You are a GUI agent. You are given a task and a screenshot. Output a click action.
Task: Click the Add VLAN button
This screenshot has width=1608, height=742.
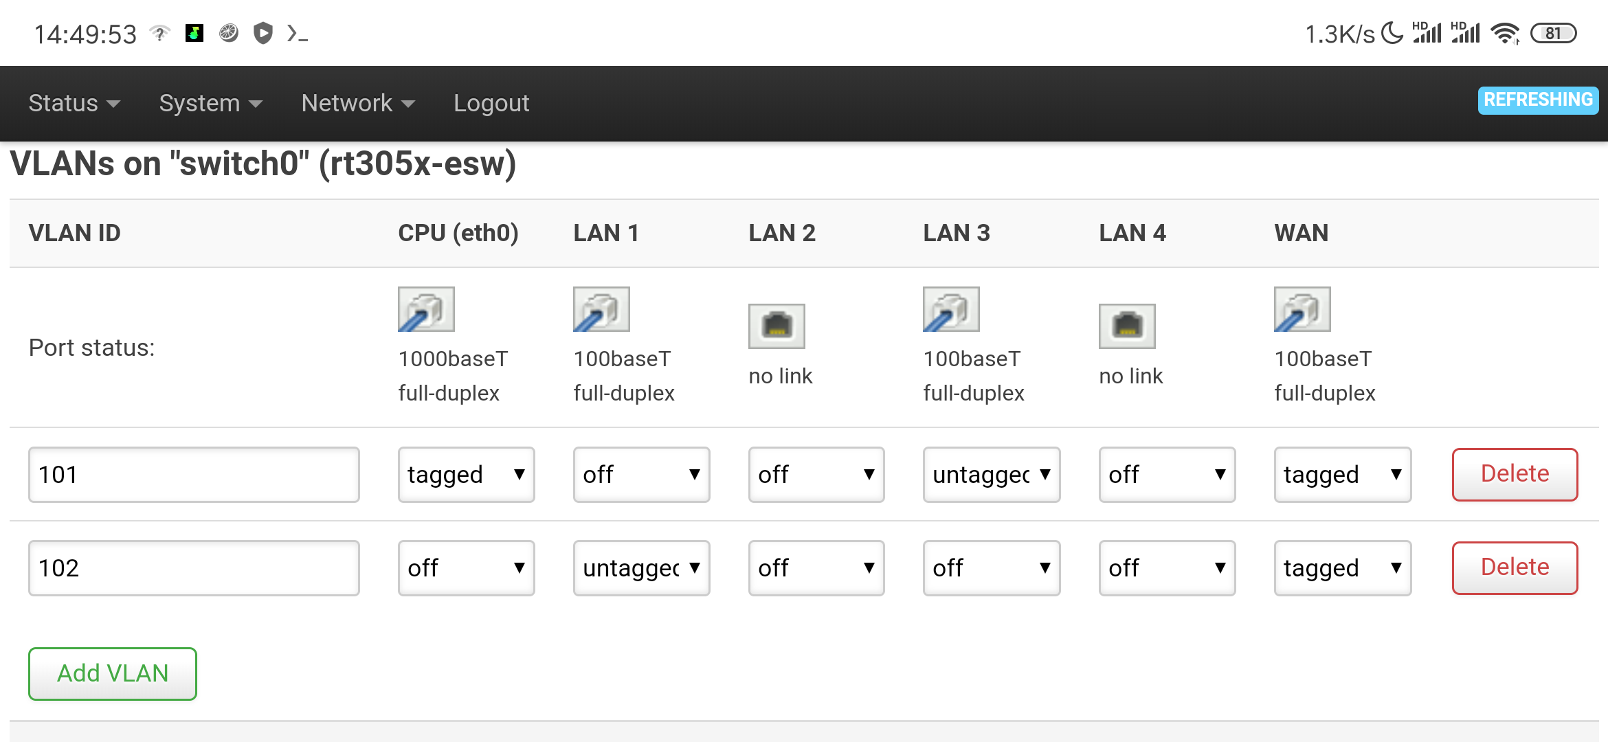(x=112, y=673)
